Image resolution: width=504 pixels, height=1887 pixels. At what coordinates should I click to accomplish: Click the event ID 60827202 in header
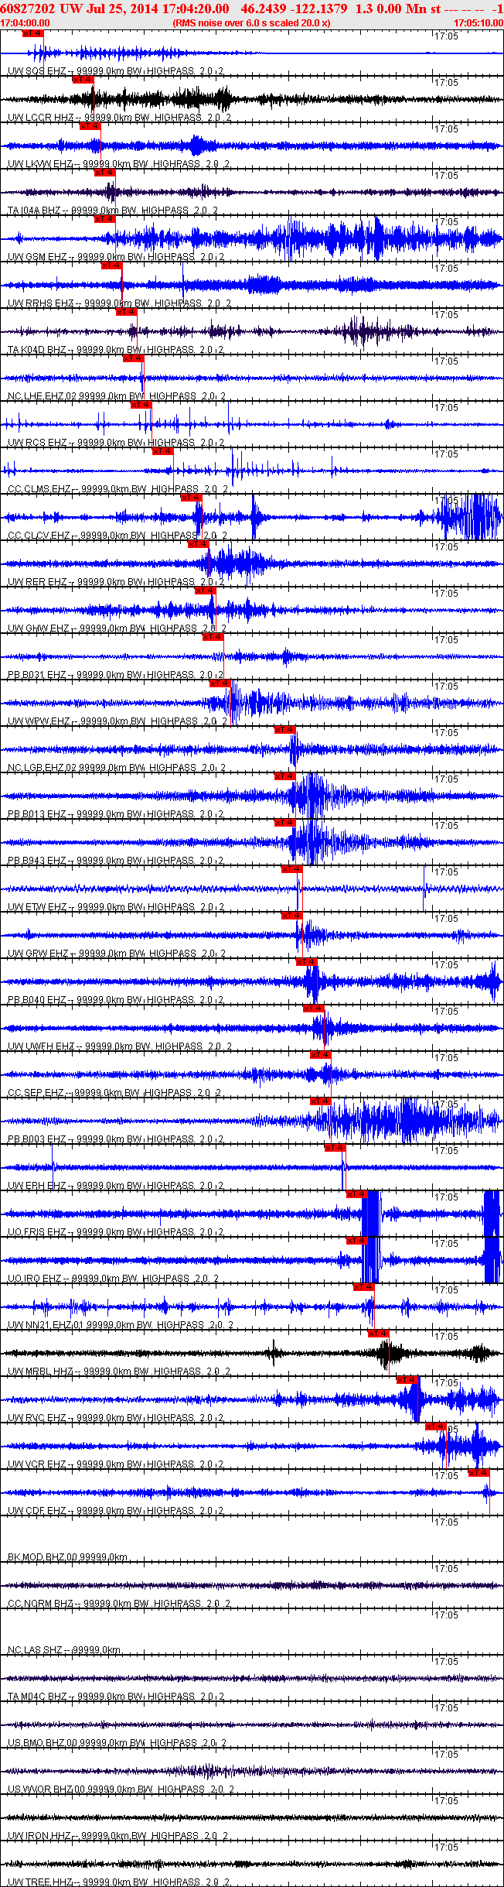tap(27, 9)
